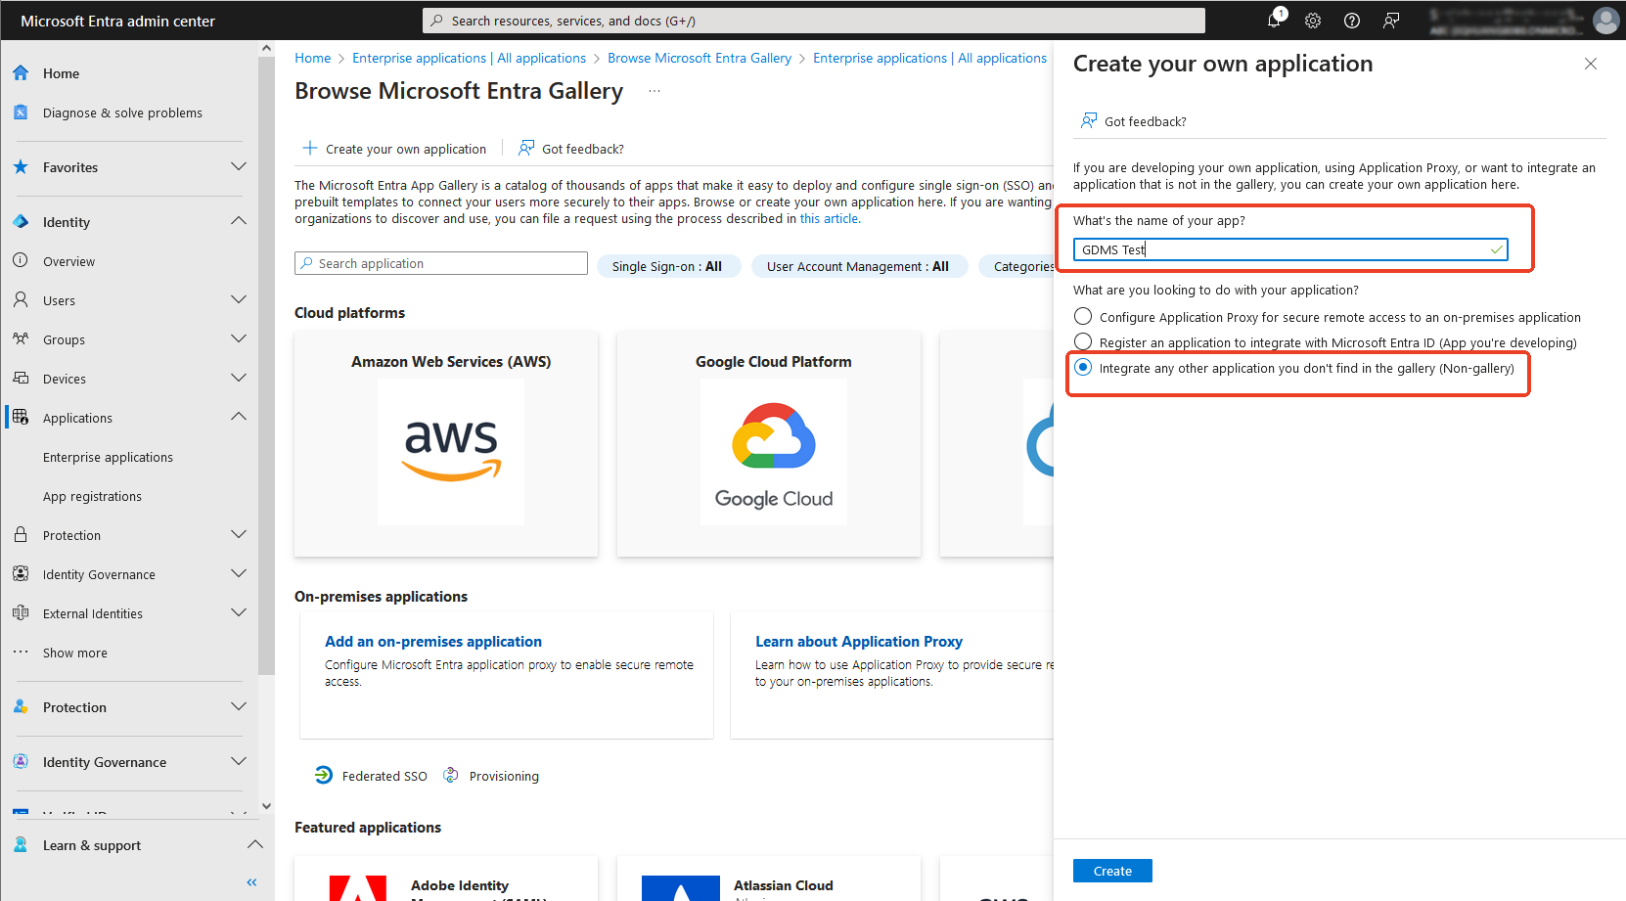Open Single Sign-on : All filter
The height and width of the screenshot is (901, 1626).
point(669,266)
